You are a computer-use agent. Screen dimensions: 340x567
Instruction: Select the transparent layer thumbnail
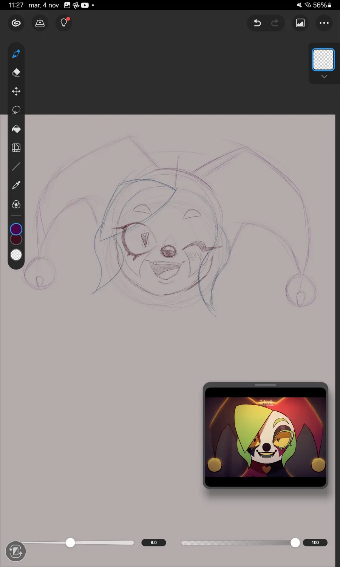pos(323,59)
